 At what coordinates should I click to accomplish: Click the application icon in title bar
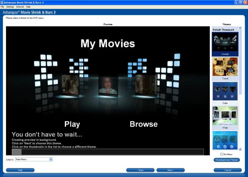coord(2,2)
